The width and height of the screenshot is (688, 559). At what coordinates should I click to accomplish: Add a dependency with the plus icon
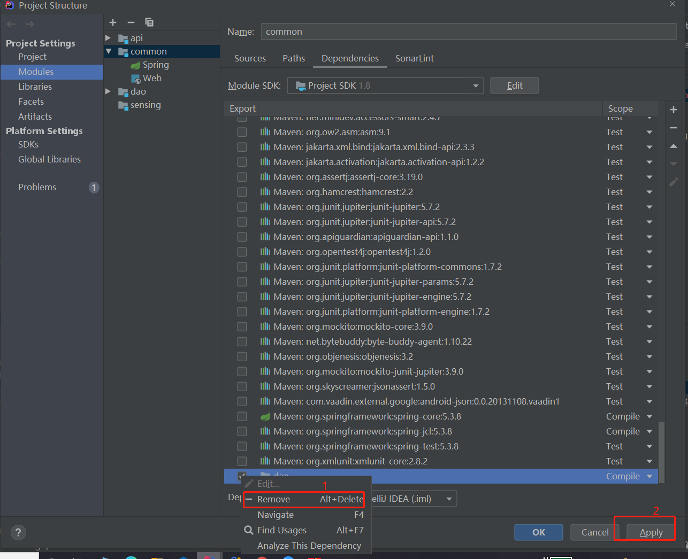tap(674, 110)
